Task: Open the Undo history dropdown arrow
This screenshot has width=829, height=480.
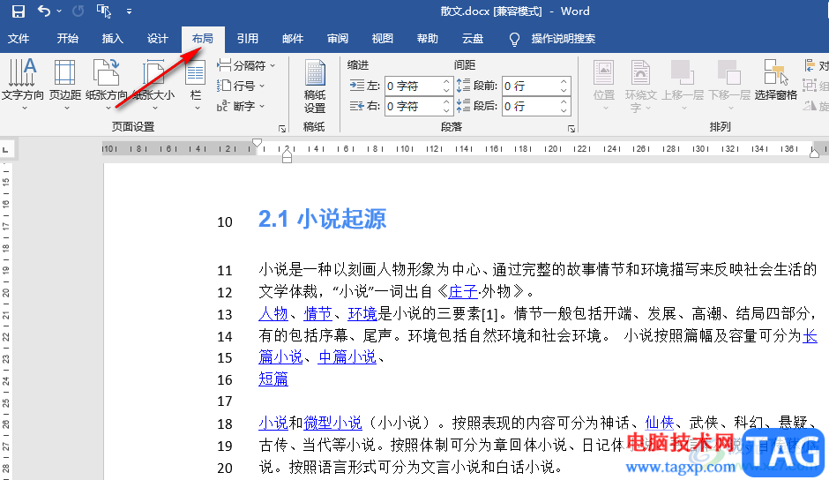Action: tap(59, 11)
